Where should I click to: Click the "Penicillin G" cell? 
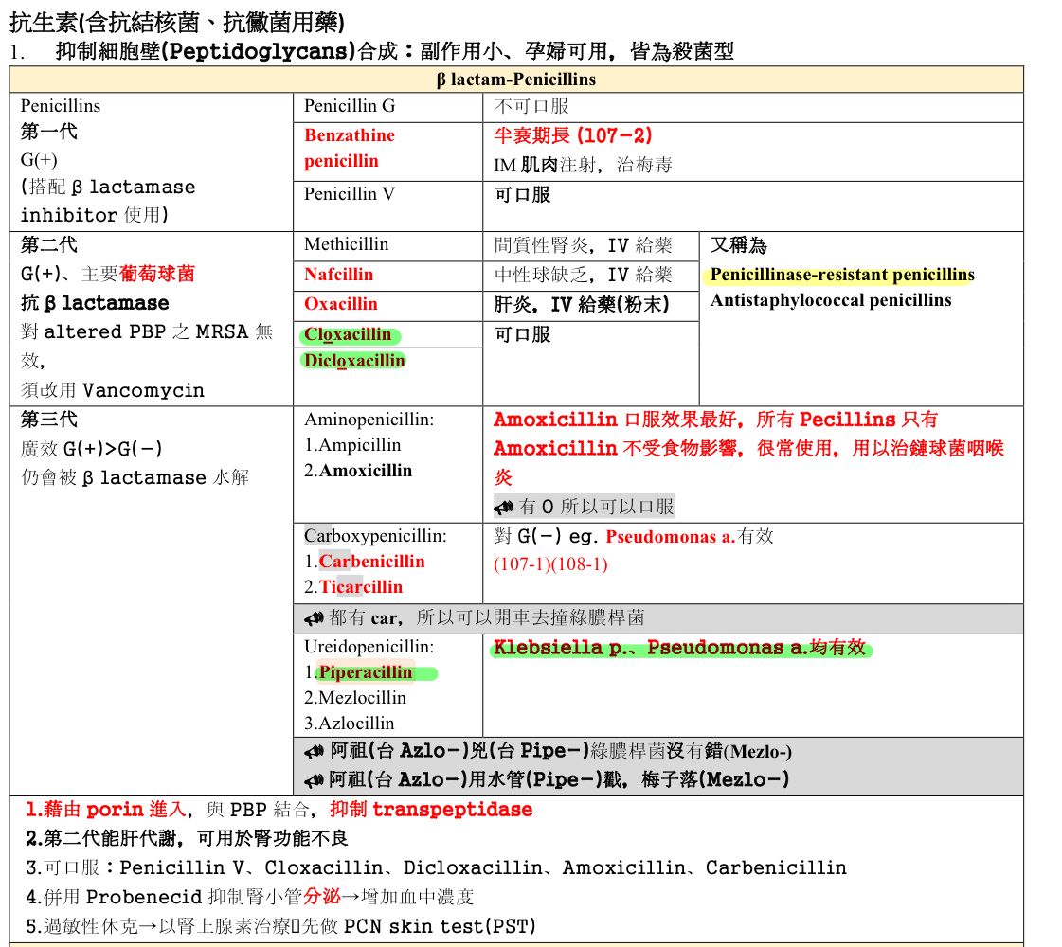[x=350, y=106]
